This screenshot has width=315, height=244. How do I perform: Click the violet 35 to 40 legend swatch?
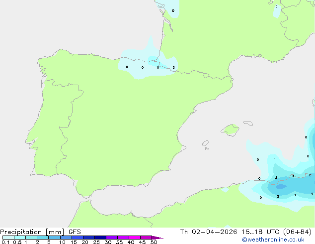(123, 238)
